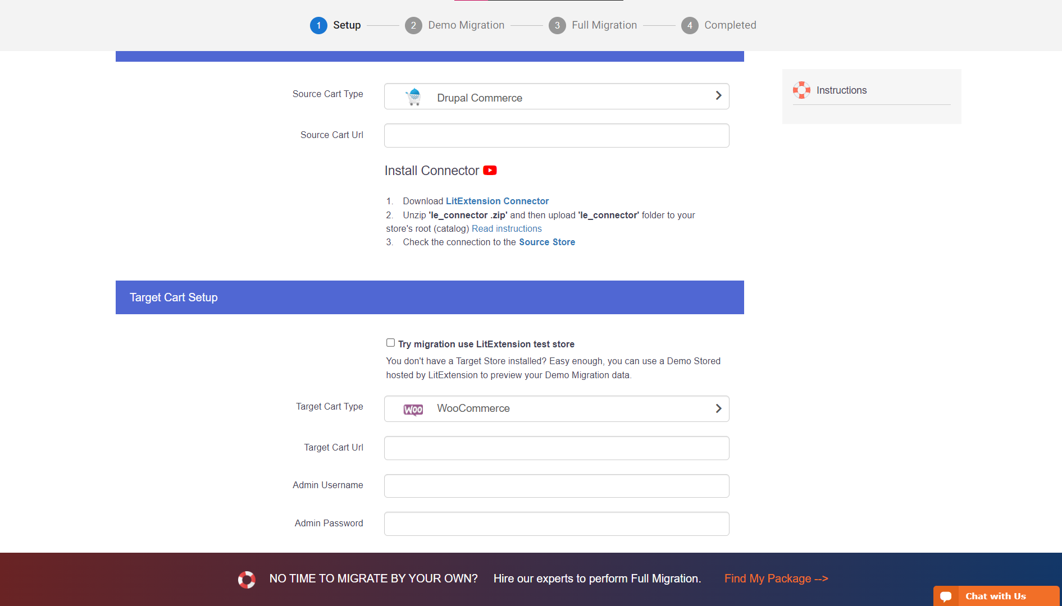
Task: Go to the Setup step label
Action: click(x=347, y=25)
